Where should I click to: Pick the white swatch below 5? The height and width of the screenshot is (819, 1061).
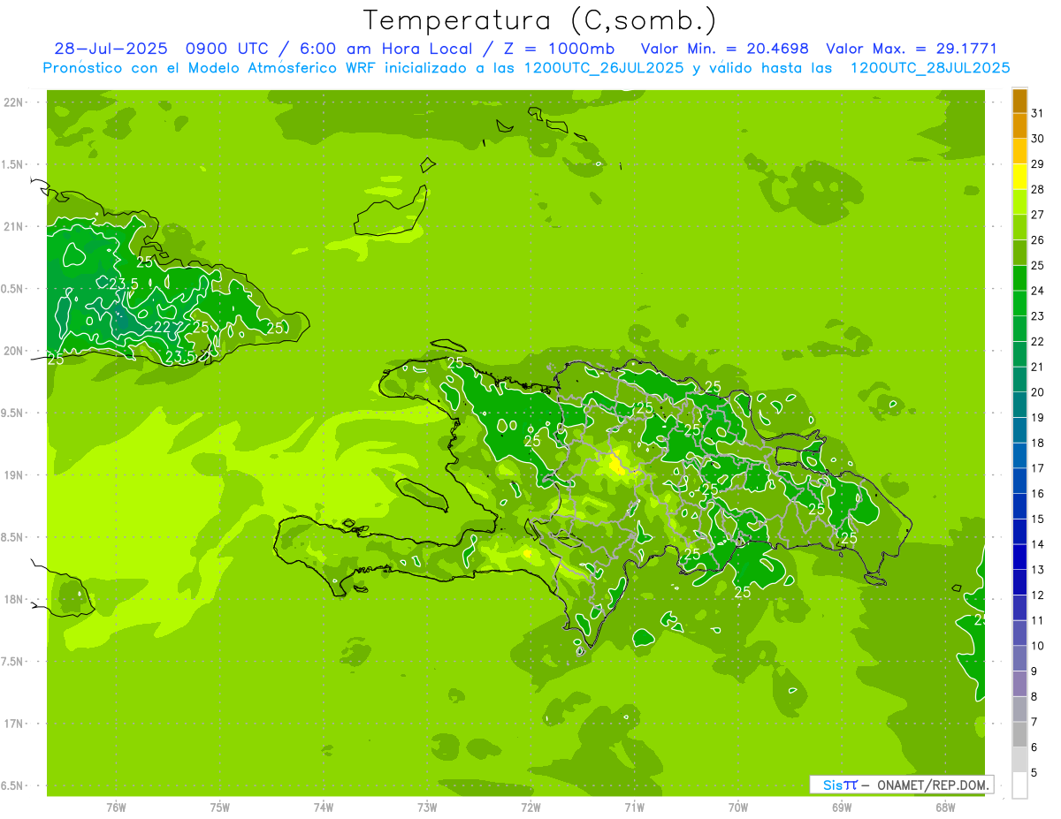(x=1019, y=785)
